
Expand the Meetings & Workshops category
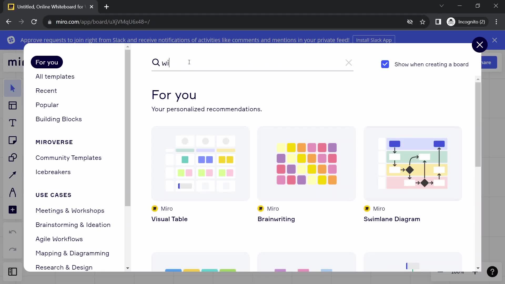point(69,210)
